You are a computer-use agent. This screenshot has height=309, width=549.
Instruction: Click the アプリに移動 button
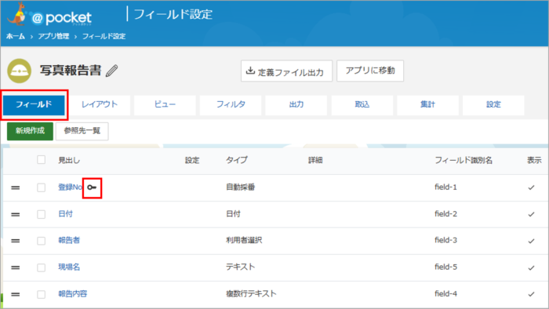point(370,71)
